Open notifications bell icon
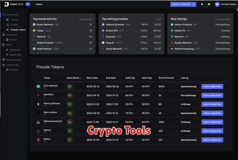The width and height of the screenshot is (238, 160). [x=202, y=4]
